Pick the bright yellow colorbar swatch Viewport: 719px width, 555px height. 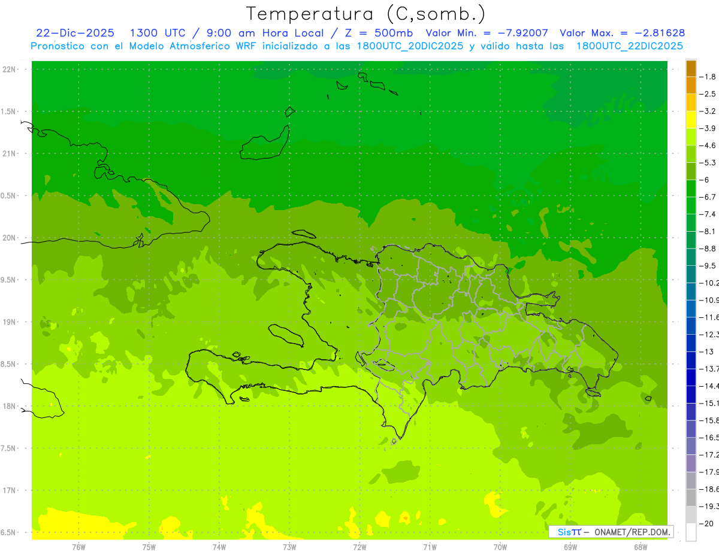pyautogui.click(x=691, y=120)
